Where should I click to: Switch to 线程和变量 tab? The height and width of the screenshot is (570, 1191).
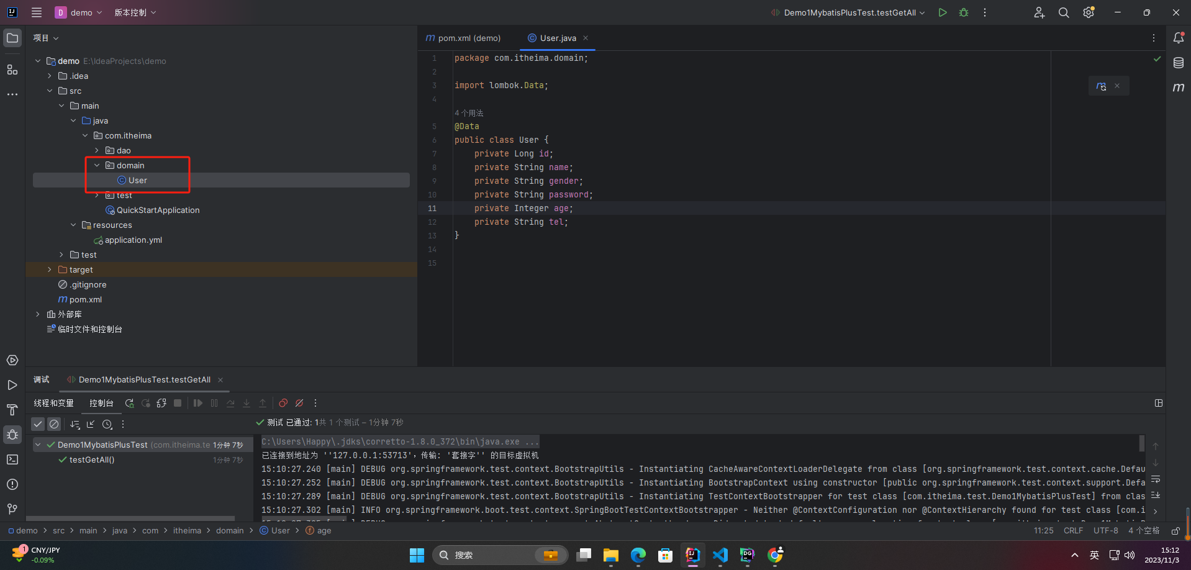point(54,403)
